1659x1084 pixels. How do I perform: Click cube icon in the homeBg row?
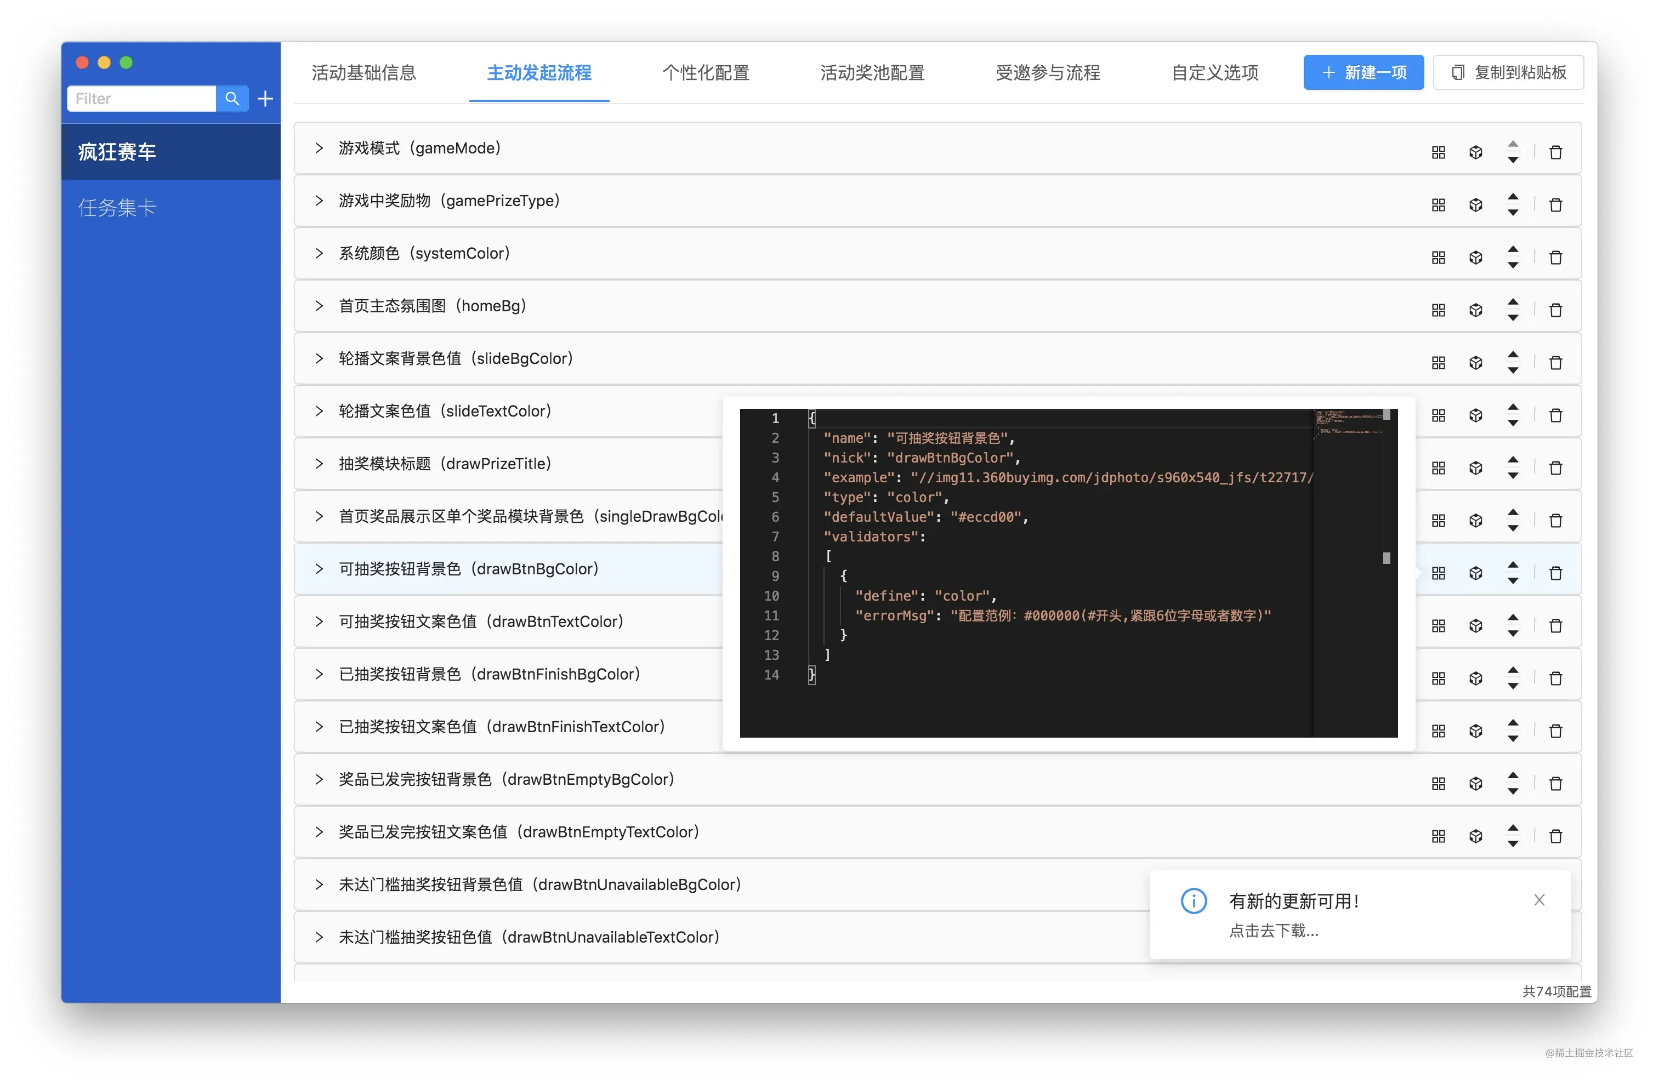point(1476,310)
